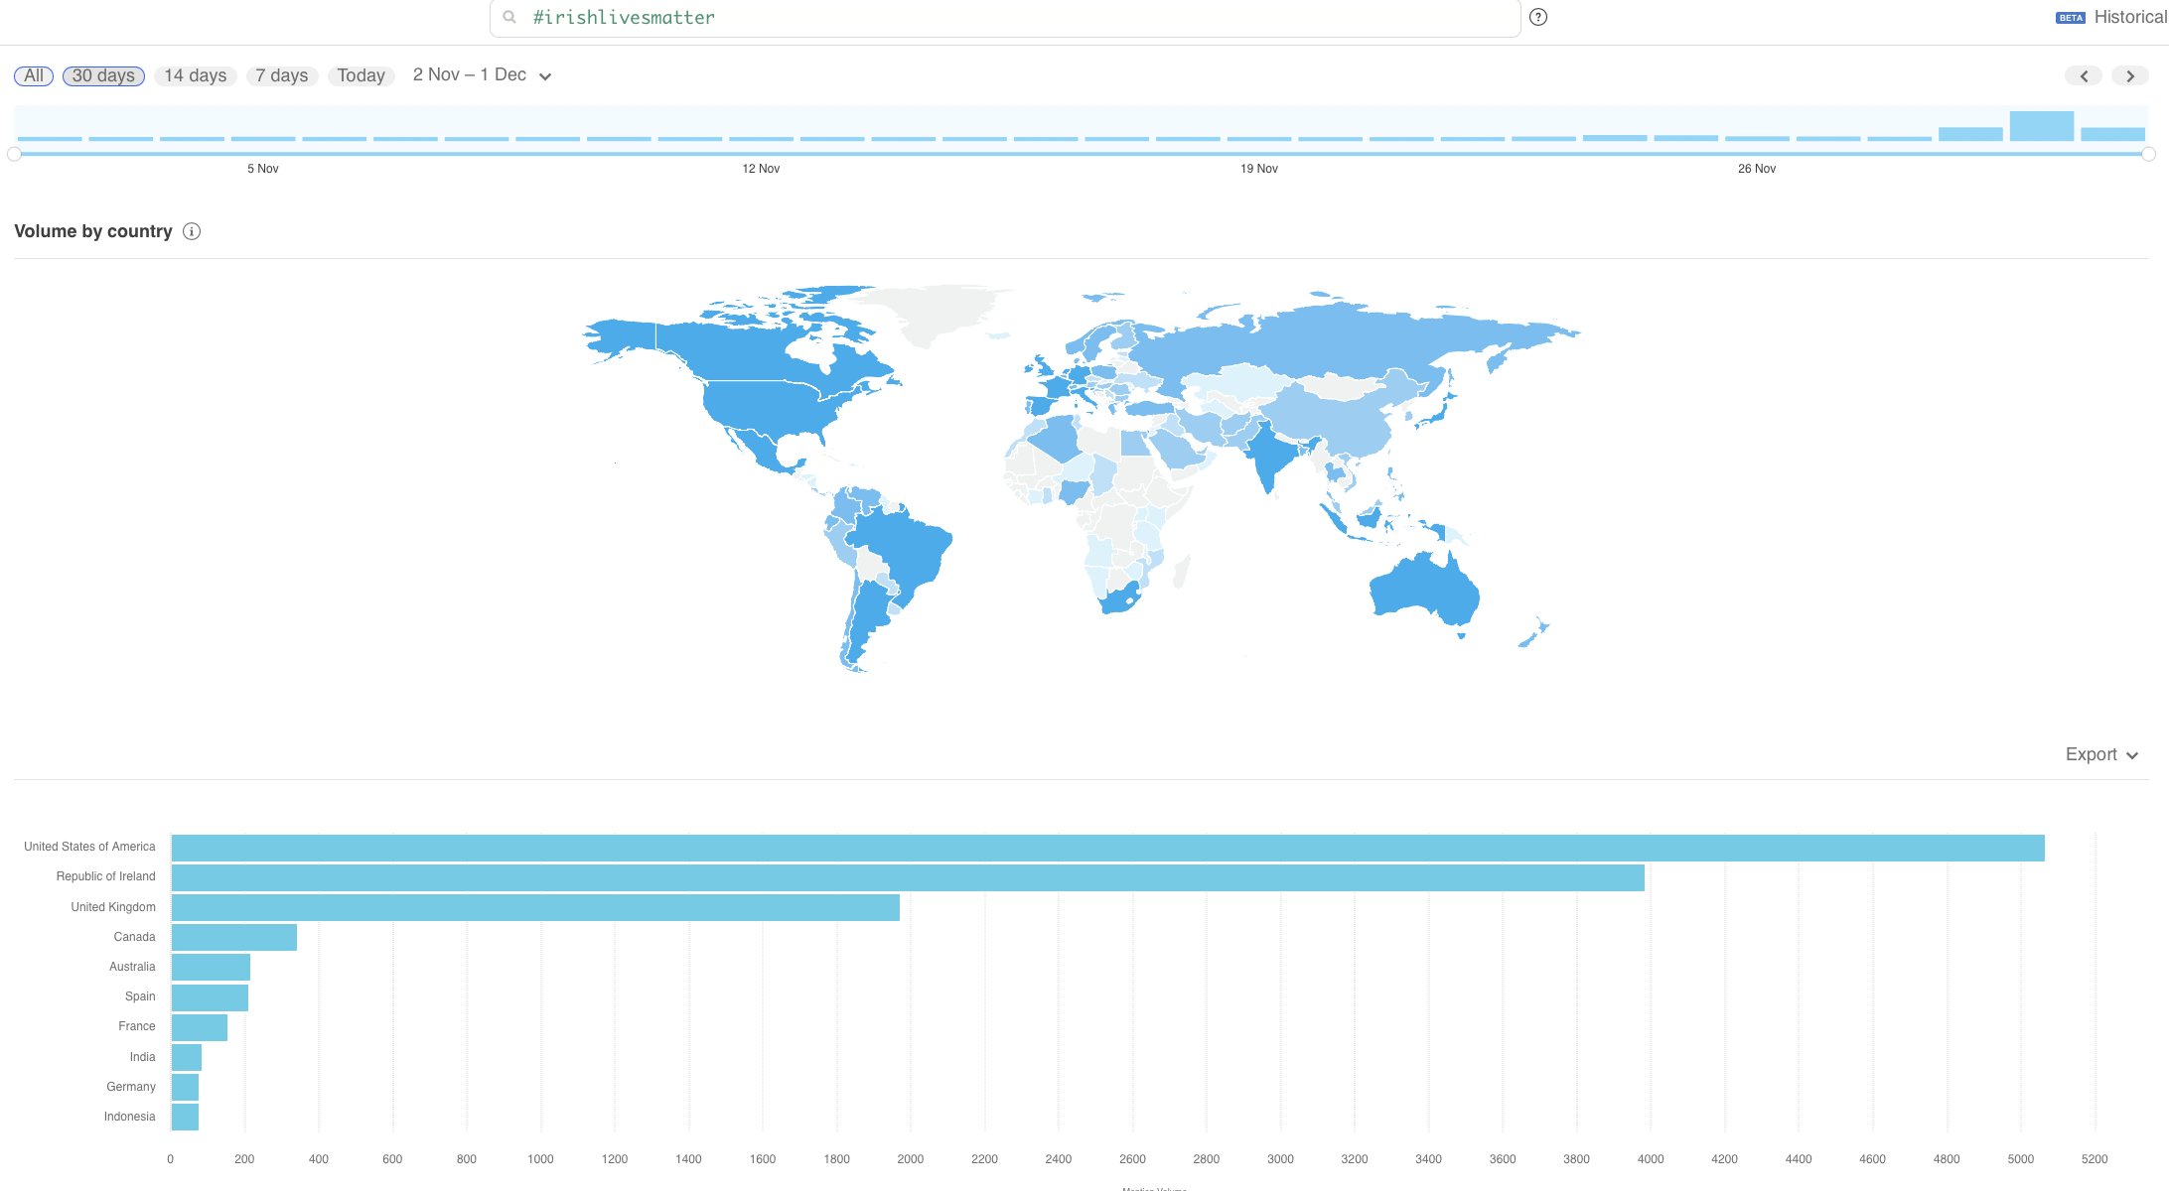This screenshot has width=2169, height=1191.
Task: Click the 5 Nov timeline label
Action: [263, 169]
